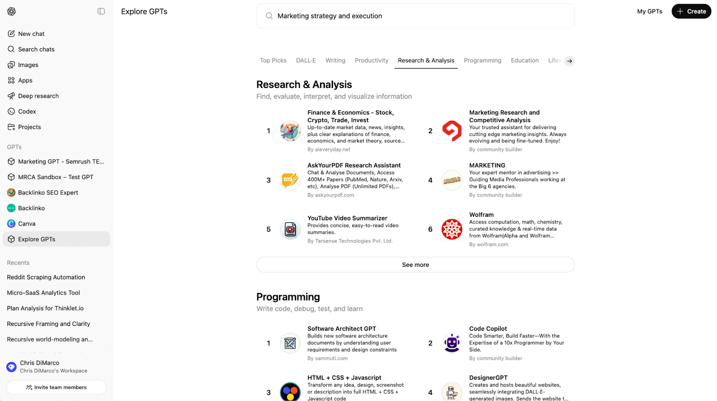The width and height of the screenshot is (717, 401).
Task: Open the Wolfram GPT icon
Action: click(452, 229)
